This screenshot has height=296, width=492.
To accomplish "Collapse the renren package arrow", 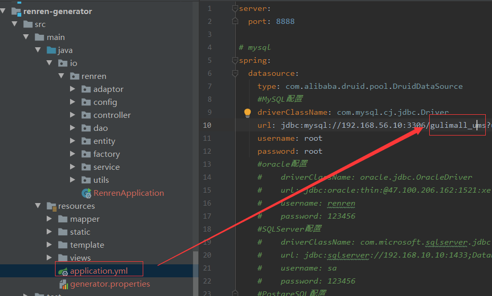I will tap(61, 76).
